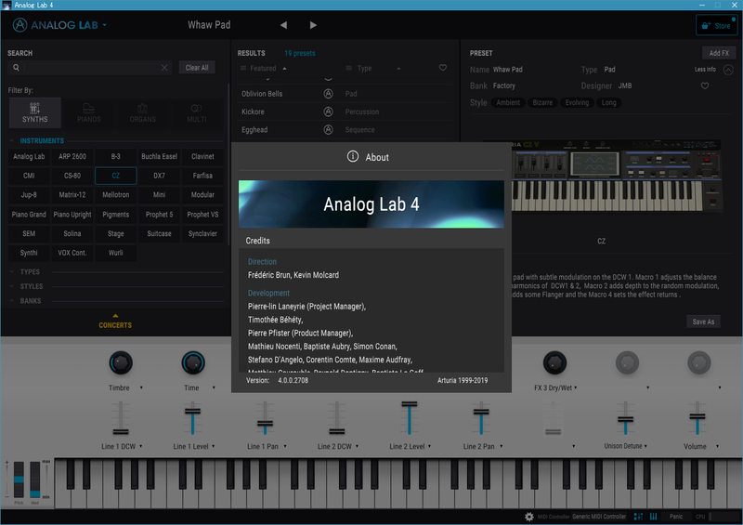Open the CONCERTS panel
The height and width of the screenshot is (525, 743).
click(x=115, y=322)
